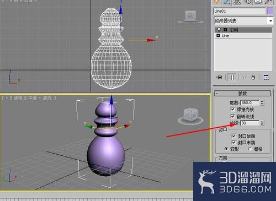Toggle the 封口末端 checkbox
276x201 pixels.
coord(233,142)
